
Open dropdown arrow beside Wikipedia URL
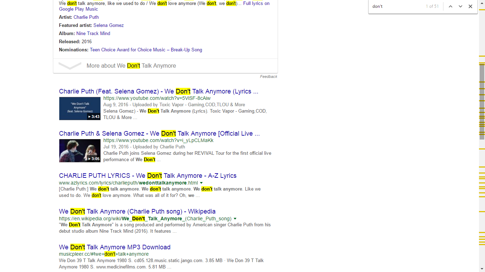click(x=235, y=219)
